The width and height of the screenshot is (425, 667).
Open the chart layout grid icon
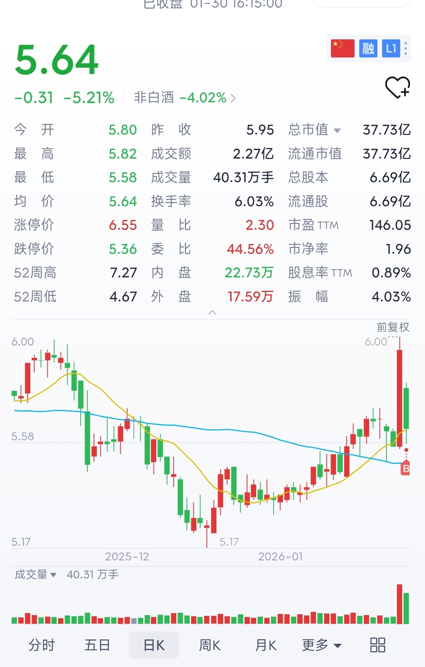(x=377, y=645)
